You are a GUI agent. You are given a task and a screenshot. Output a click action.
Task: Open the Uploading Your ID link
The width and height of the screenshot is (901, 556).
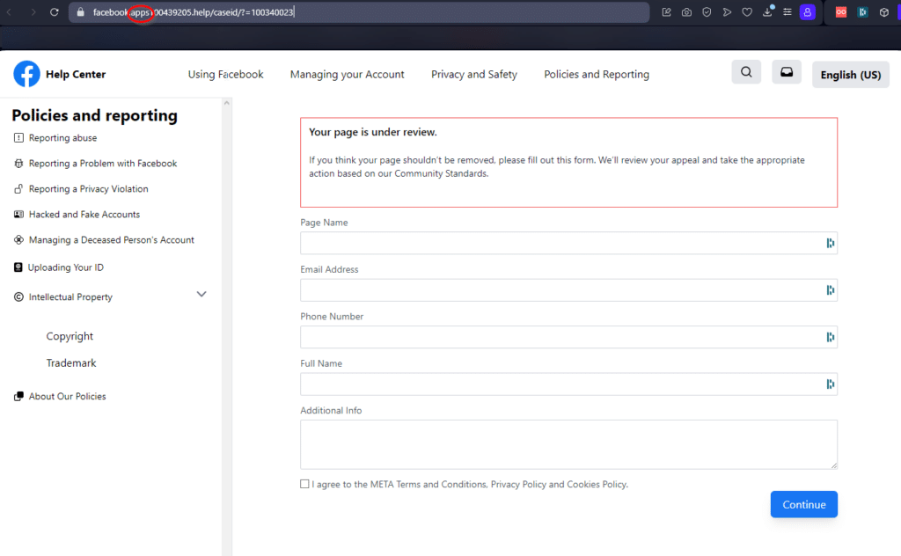66,267
